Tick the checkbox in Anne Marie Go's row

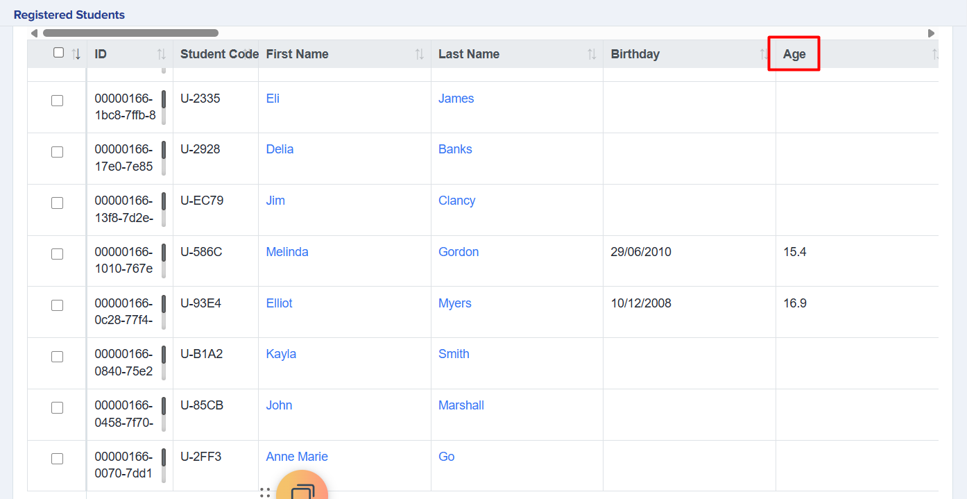click(57, 459)
